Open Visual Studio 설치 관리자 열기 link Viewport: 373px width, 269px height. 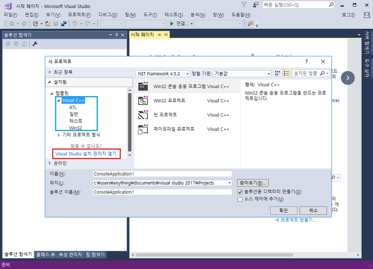[86, 154]
